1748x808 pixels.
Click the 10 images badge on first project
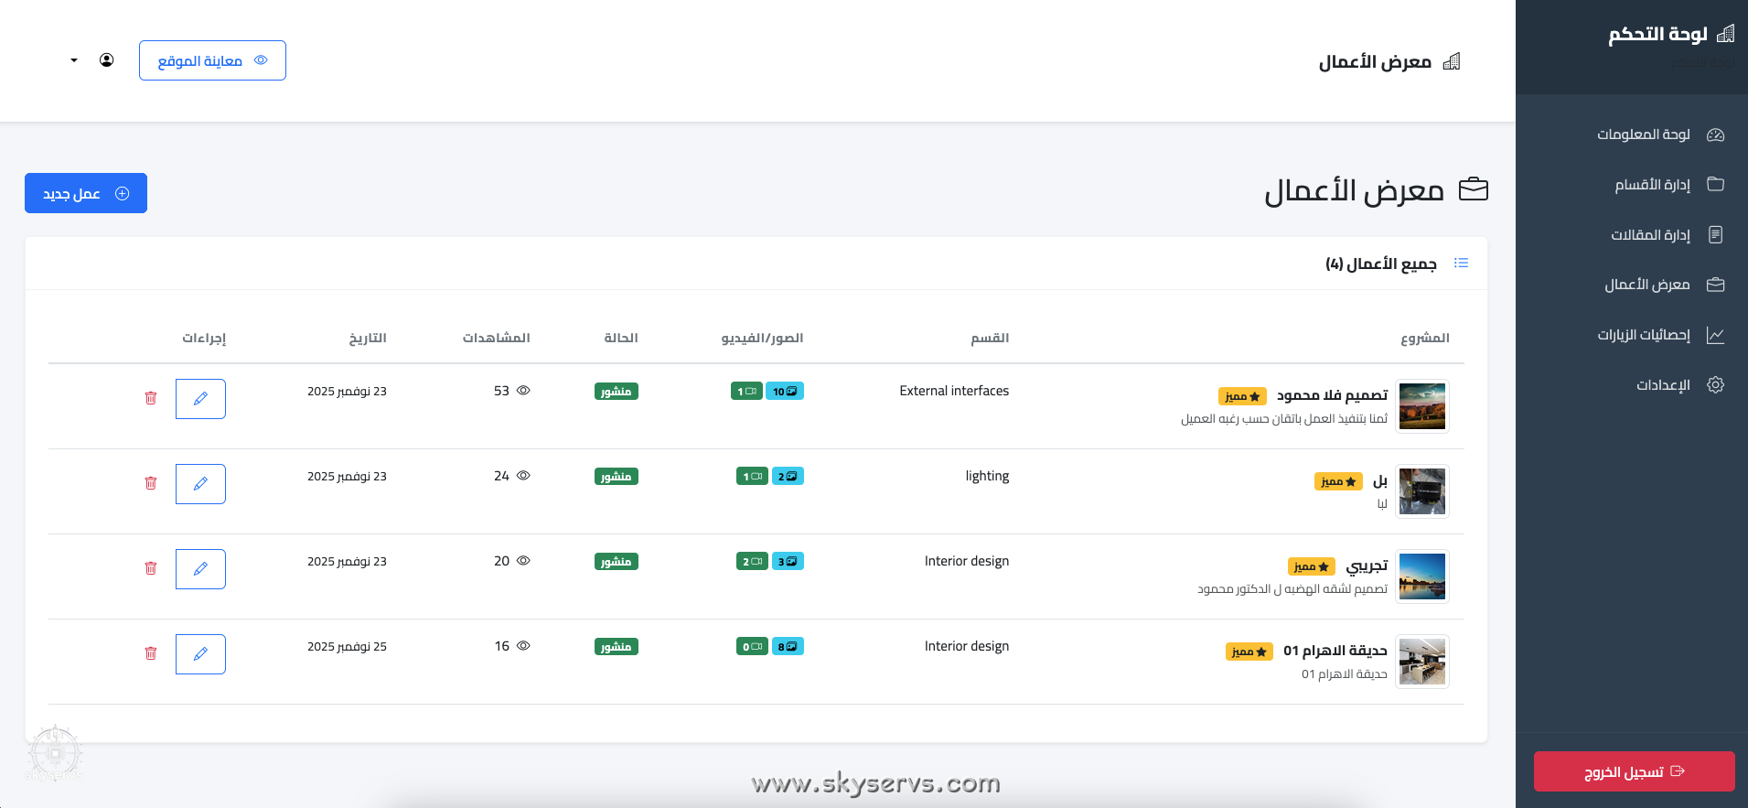[785, 392]
